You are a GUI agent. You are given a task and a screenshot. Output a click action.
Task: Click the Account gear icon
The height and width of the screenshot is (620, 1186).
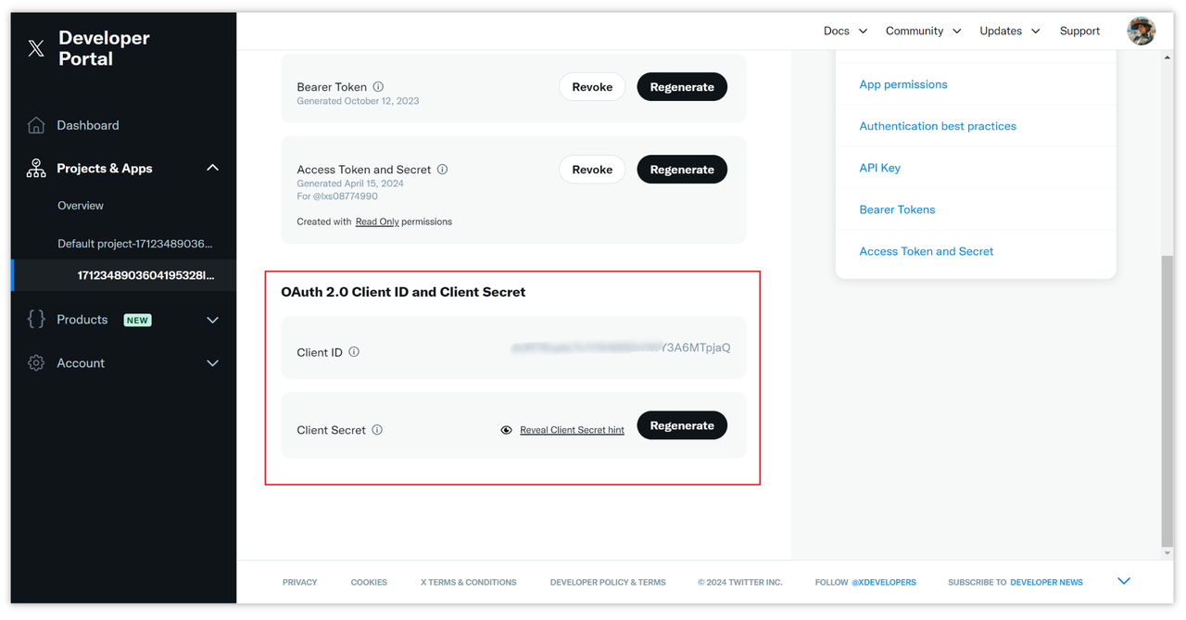tap(36, 363)
